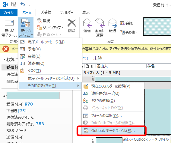
Task: Choose タスク(T) from the new items menu
Action: click(50, 71)
